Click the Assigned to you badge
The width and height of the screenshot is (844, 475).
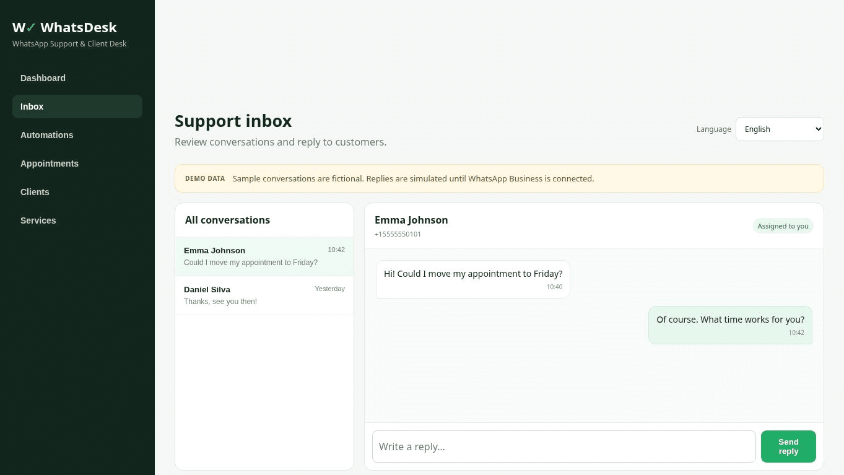coord(783,226)
